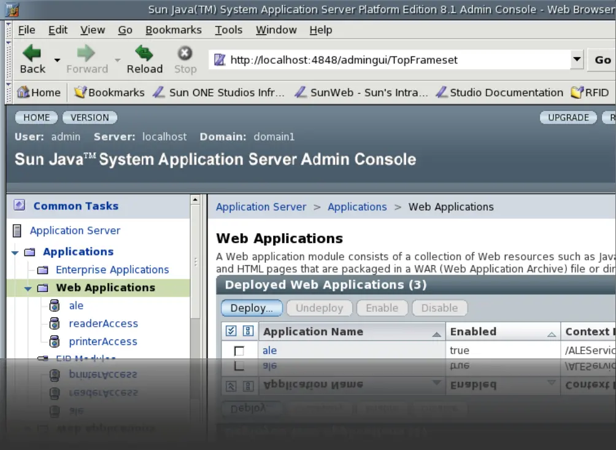Collapse the Web Applications tree node
Image resolution: width=616 pixels, height=450 pixels.
point(28,289)
